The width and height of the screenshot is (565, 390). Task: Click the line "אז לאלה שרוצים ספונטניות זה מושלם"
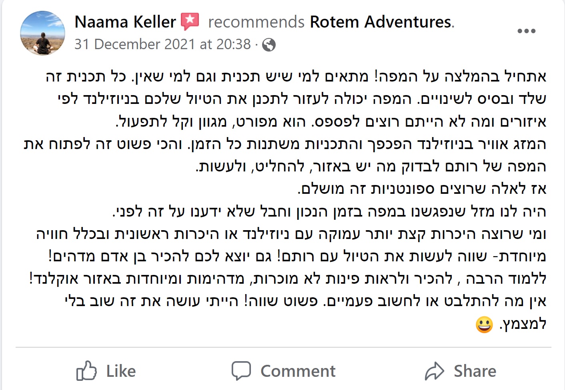pos(422,189)
